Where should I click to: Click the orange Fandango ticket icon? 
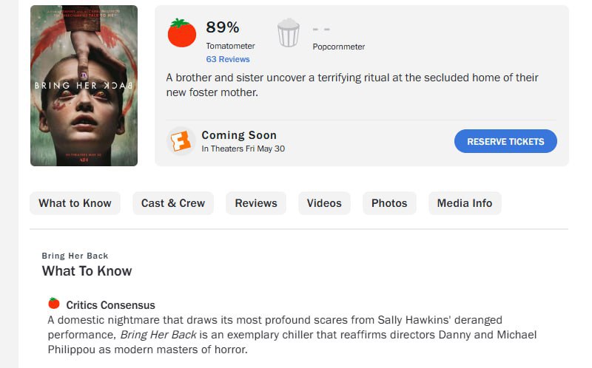[181, 141]
